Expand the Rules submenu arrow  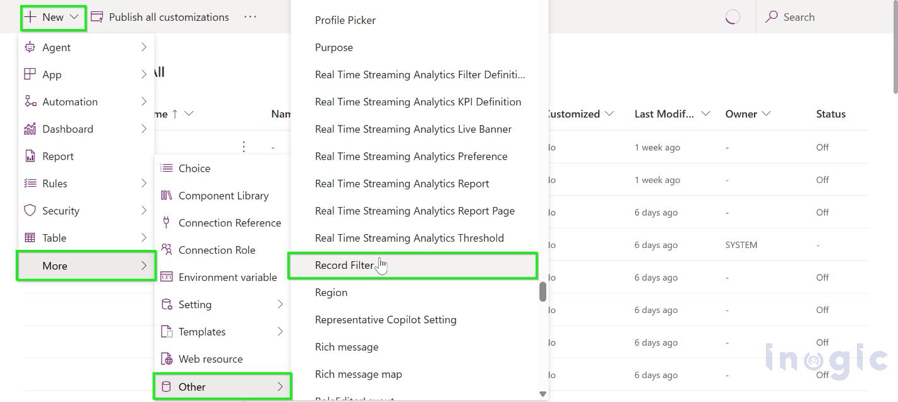[144, 183]
